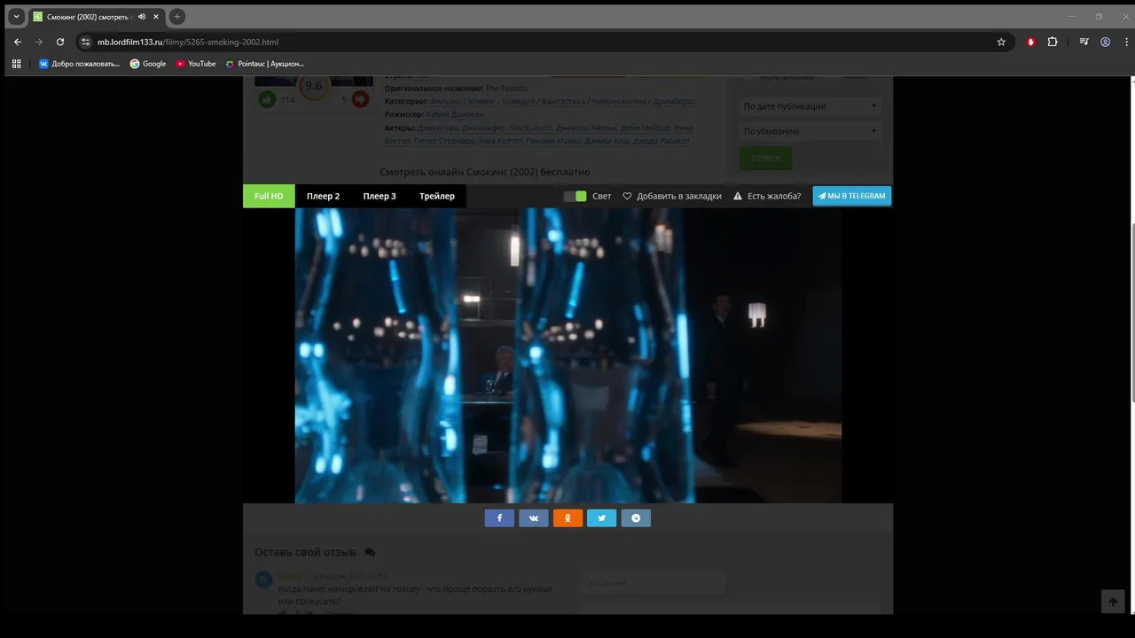Viewport: 1135px width, 638px height.
Task: Switch to the Плеер 2 tab
Action: click(x=323, y=196)
